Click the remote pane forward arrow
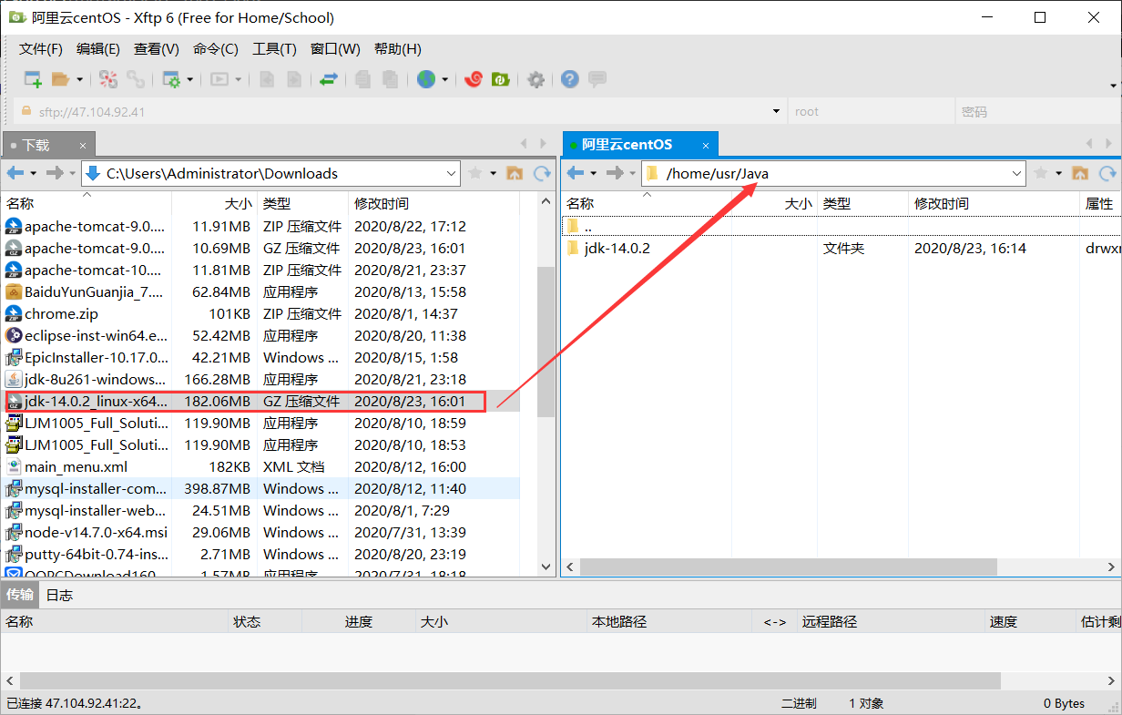 click(x=615, y=173)
